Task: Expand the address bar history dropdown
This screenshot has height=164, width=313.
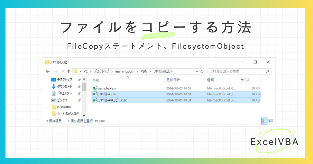Action: [x=197, y=71]
